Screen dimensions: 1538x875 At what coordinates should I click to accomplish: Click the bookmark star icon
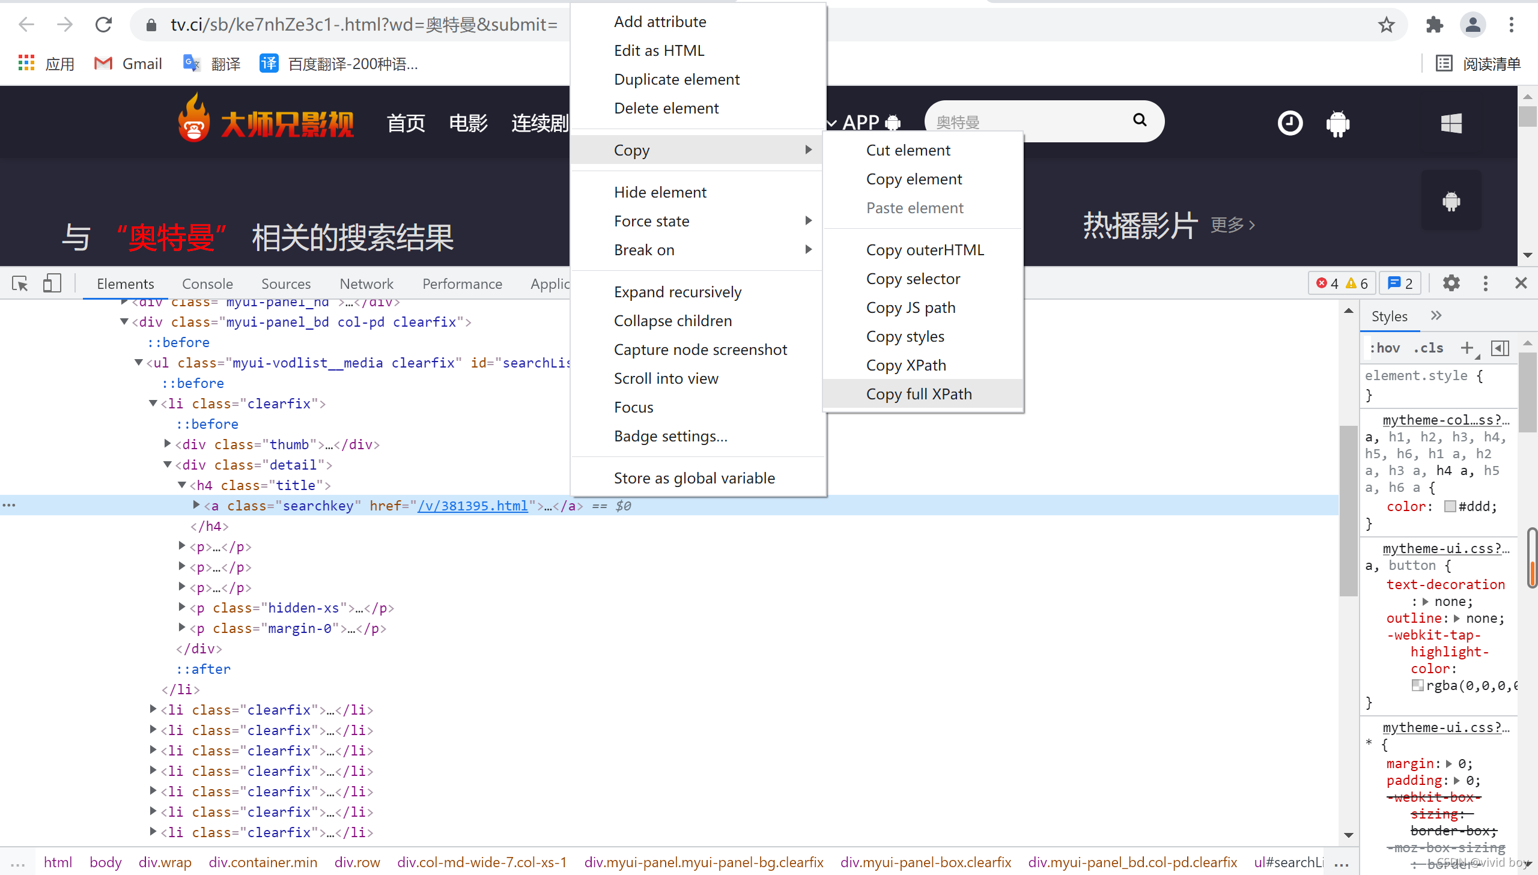point(1386,25)
